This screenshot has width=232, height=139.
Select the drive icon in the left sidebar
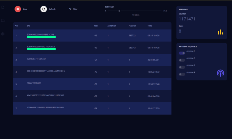click(x=3, y=21)
